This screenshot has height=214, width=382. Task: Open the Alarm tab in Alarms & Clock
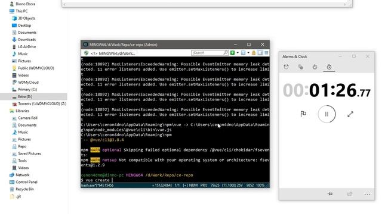[x=286, y=67]
